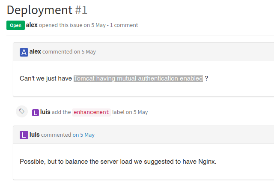
Task: Click luis username in label event
Action: pos(45,112)
